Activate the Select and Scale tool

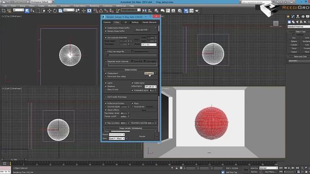click(x=60, y=11)
